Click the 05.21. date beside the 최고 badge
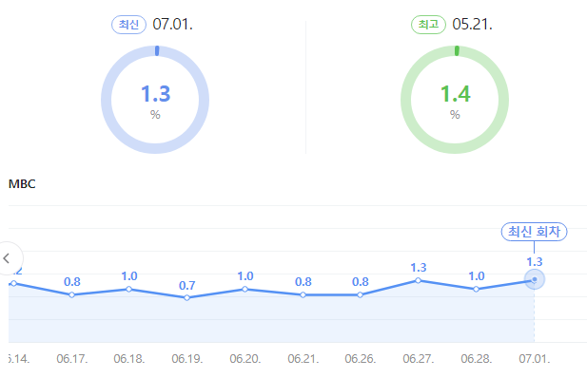Viewport: 587px width, 378px height. 473,25
